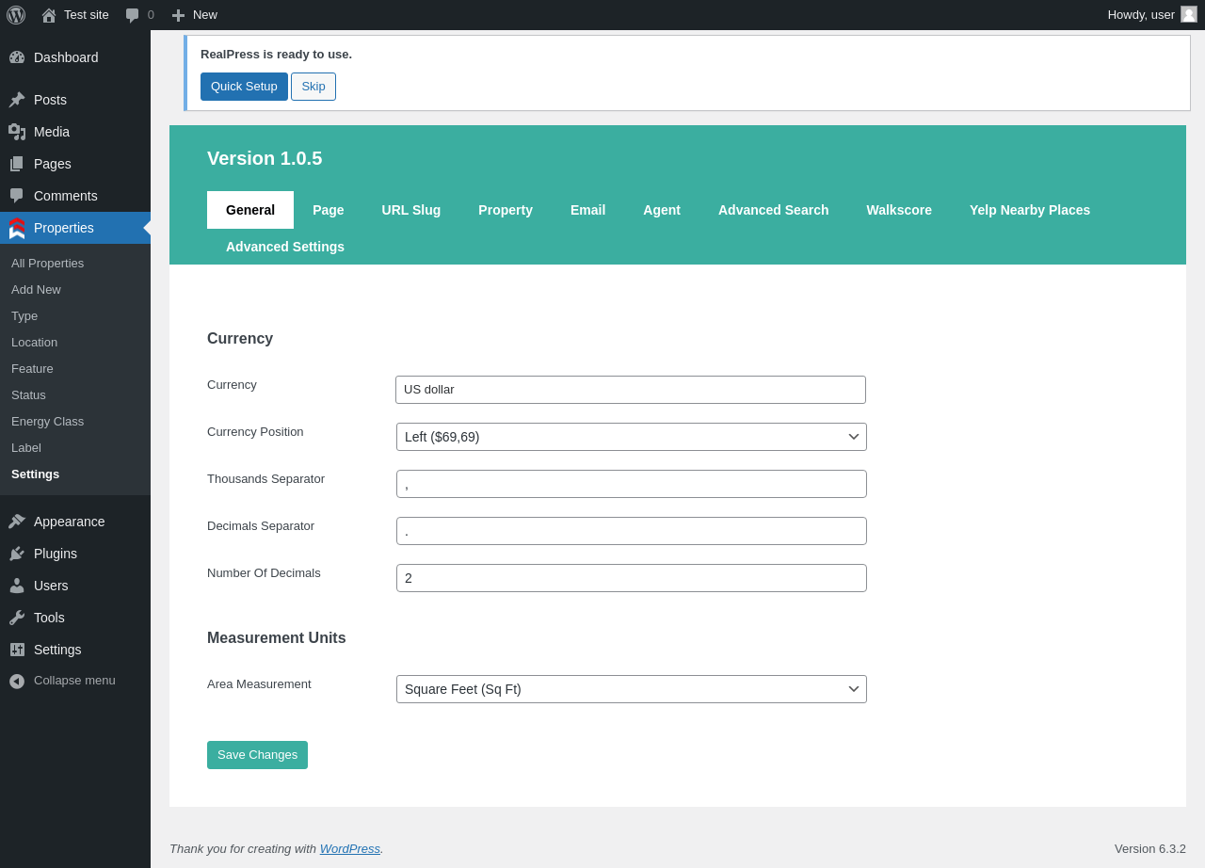Click the Media icon in sidebar
The height and width of the screenshot is (868, 1205).
pos(17,132)
